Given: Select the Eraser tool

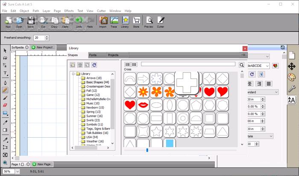Looking at the screenshot, I should (x=5, y=105).
